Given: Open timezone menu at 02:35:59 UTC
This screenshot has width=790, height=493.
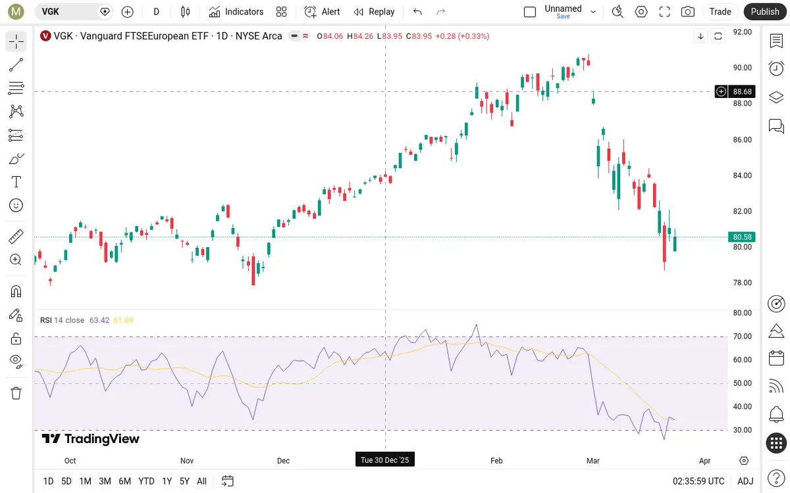Looking at the screenshot, I should 698,481.
